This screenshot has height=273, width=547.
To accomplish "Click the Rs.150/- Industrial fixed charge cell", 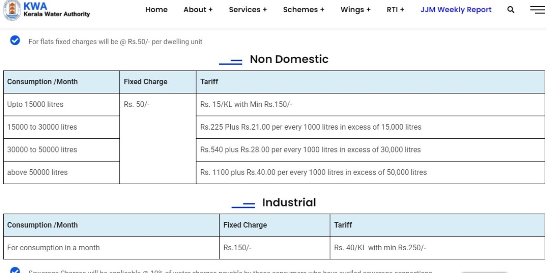I will click(237, 248).
